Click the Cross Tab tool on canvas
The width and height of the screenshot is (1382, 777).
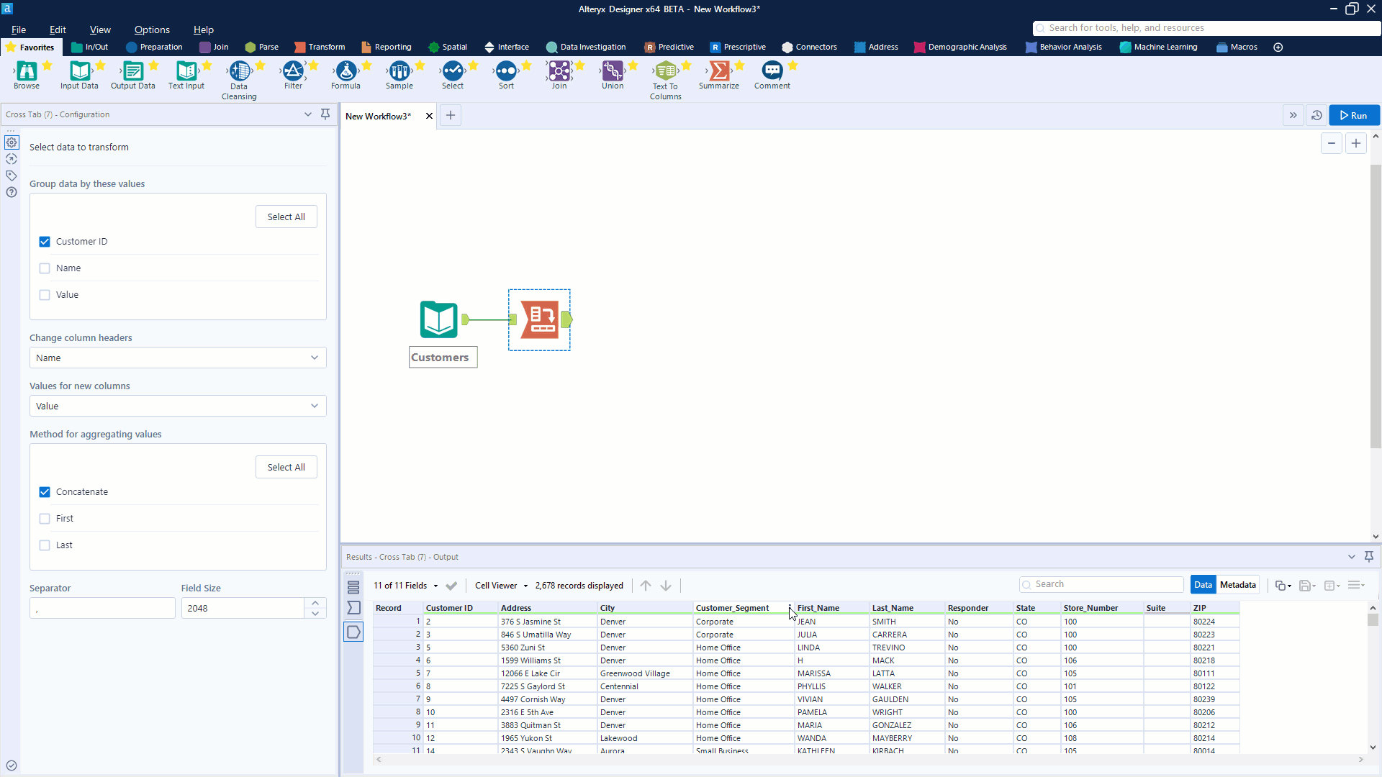[540, 320]
